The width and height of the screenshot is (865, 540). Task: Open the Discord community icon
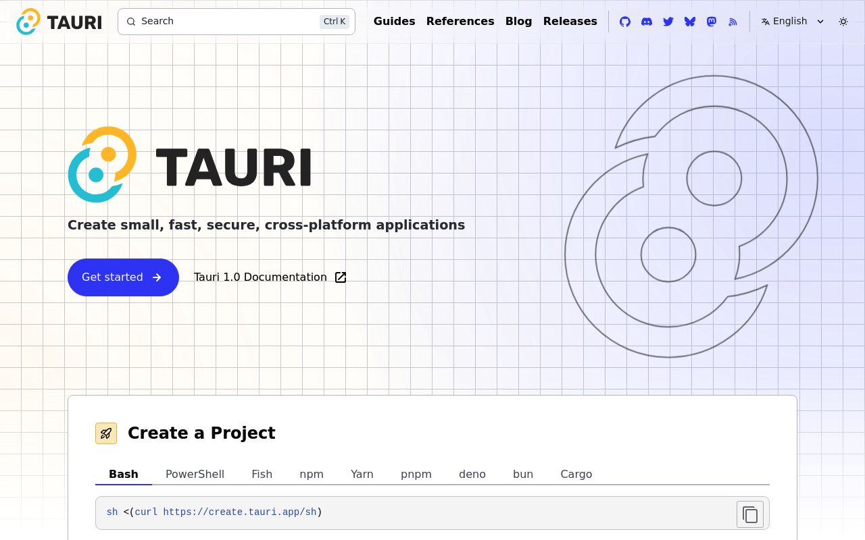point(646,22)
